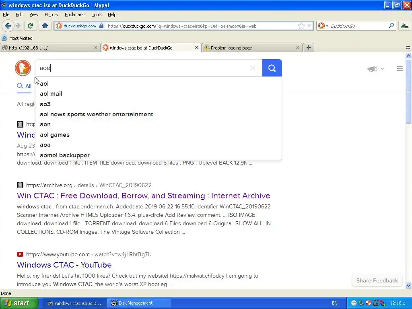This screenshot has width=412, height=309.
Task: Open the home page via house icon
Action: click(45, 26)
